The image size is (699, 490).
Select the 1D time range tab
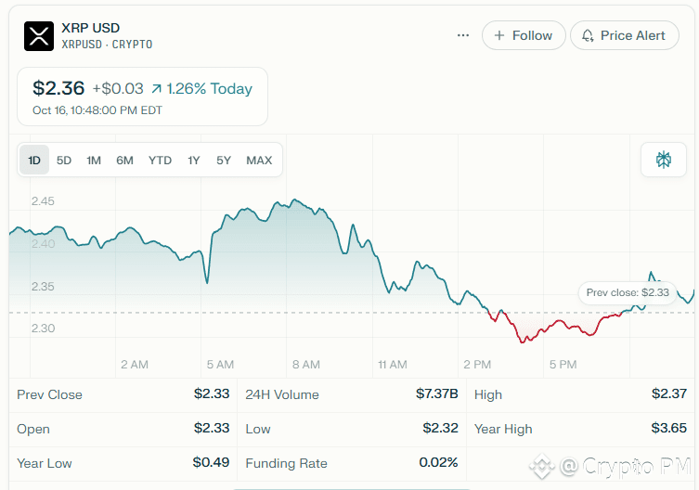34,161
